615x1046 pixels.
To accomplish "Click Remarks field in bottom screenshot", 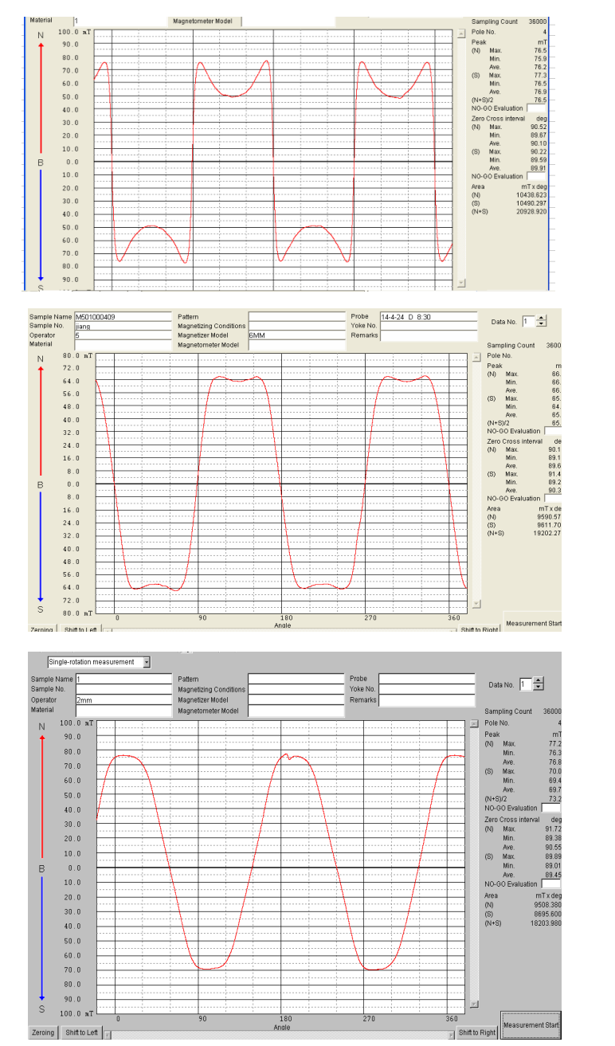I will click(x=427, y=699).
